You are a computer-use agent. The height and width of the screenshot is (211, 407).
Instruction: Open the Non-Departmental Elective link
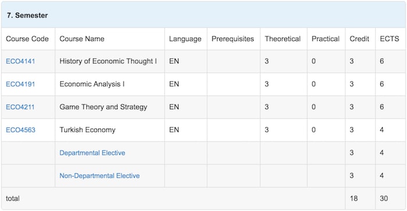(x=99, y=176)
